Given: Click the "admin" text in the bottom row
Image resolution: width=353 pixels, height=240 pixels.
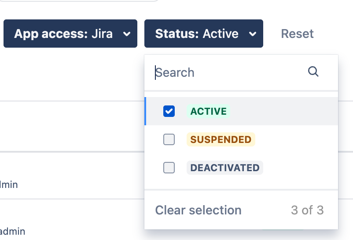Looking at the screenshot, I should [x=12, y=231].
